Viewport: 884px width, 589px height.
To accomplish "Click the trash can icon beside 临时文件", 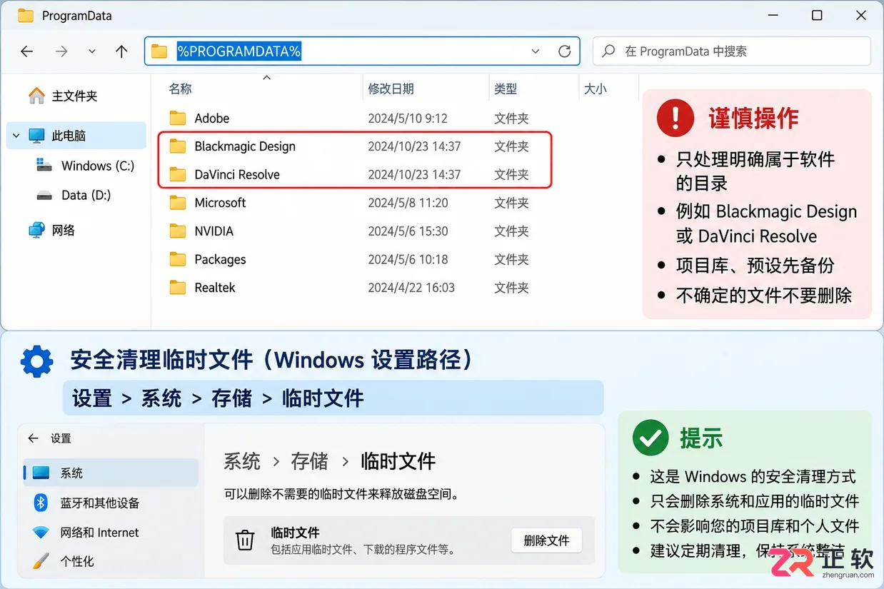I will [x=245, y=540].
